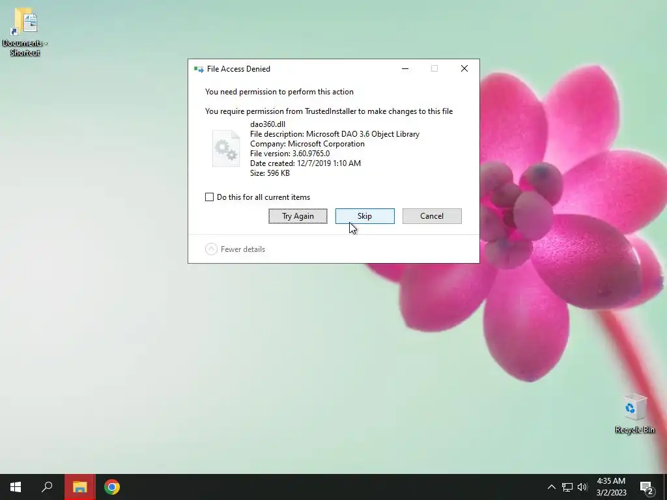This screenshot has width=667, height=500.
Task: Click 'Date created: 12/7/2019 1:10 AM' text
Action: tap(305, 163)
